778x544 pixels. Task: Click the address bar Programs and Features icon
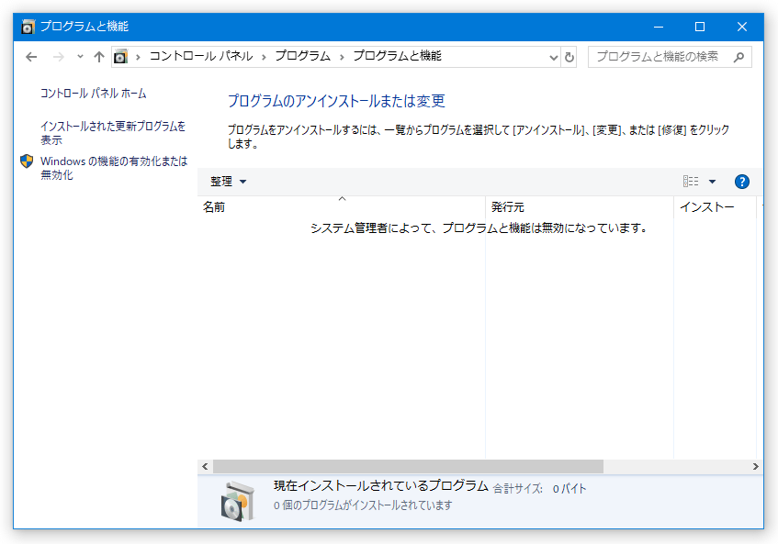(x=120, y=57)
